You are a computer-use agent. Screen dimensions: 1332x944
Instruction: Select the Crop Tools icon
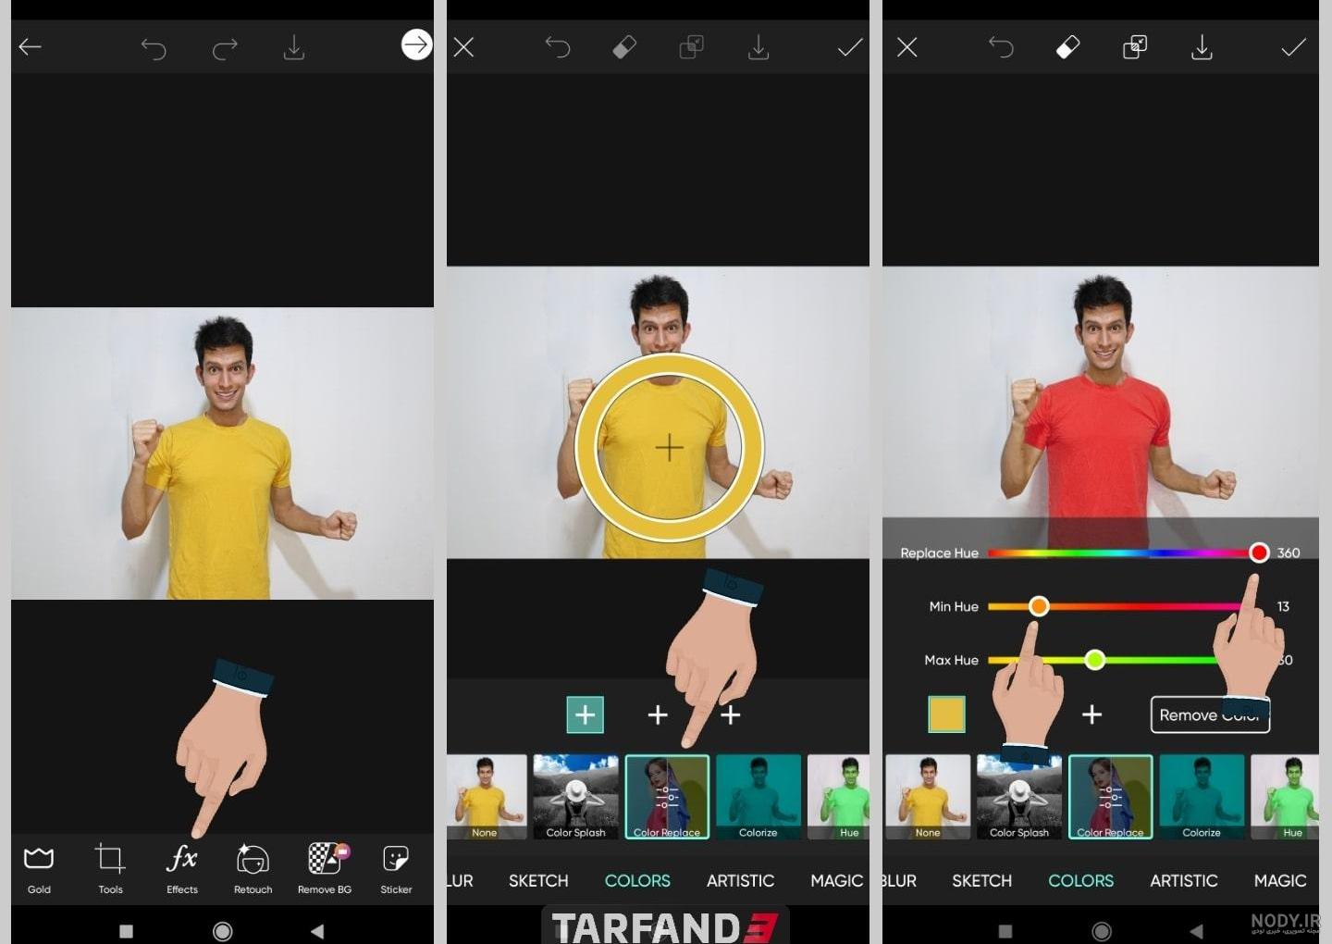110,869
